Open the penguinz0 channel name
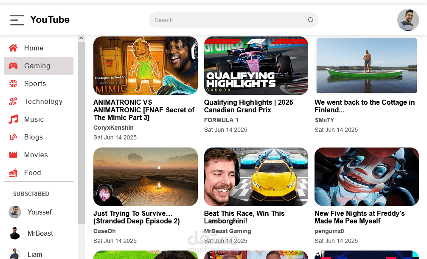The image size is (427, 259). 329,231
